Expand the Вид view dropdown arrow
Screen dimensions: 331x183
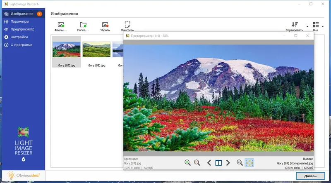click(x=323, y=26)
